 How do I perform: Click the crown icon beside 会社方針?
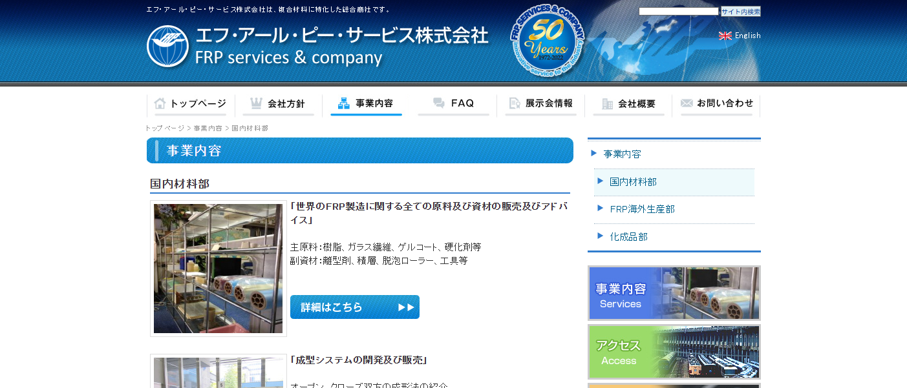pyautogui.click(x=256, y=103)
